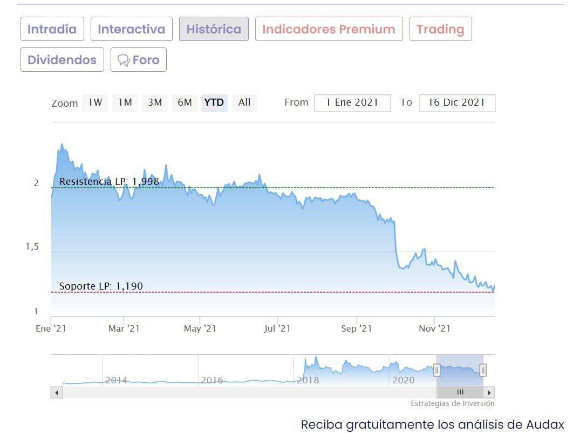Image resolution: width=573 pixels, height=433 pixels.
Task: Click the Trading button
Action: tap(440, 29)
